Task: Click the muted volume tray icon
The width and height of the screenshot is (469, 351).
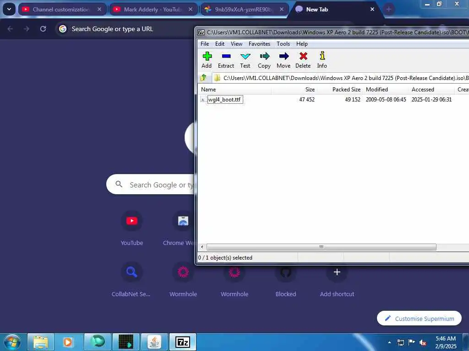Action: [423, 343]
